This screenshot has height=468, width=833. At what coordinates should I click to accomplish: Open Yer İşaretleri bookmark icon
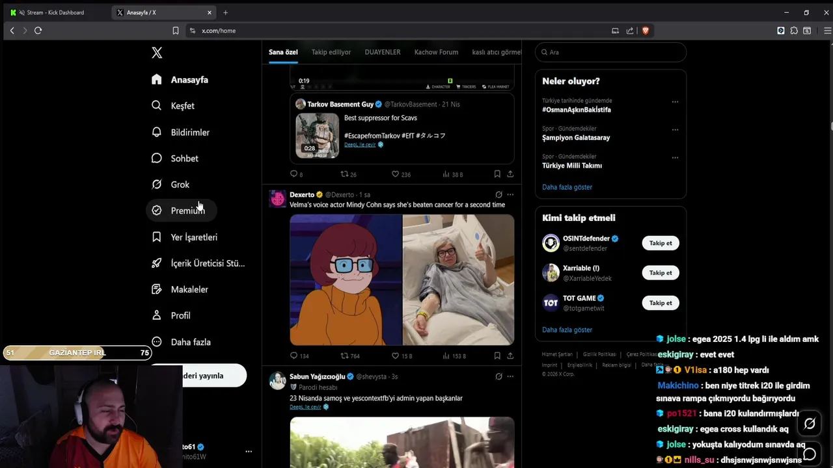click(x=157, y=237)
